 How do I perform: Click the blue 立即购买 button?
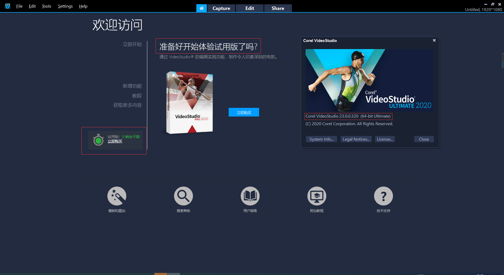coord(244,112)
